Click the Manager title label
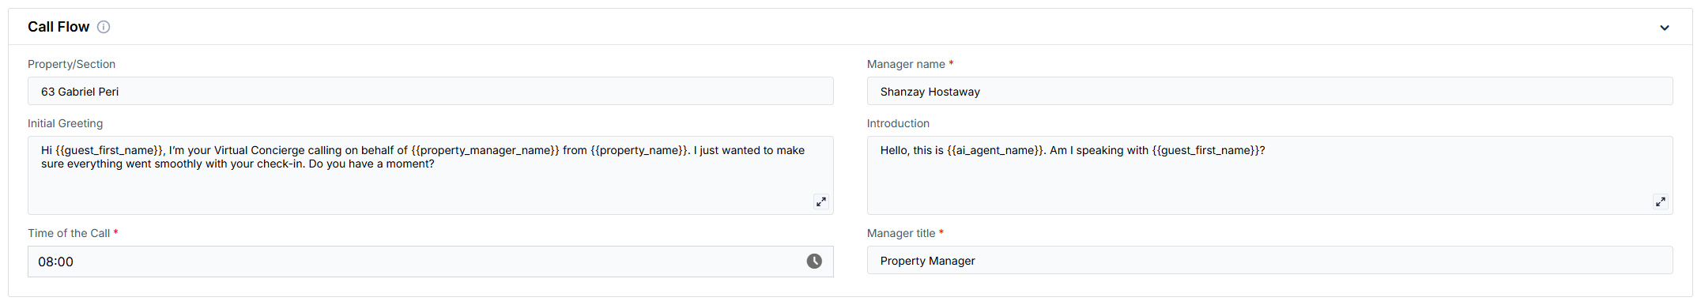 [x=901, y=233]
